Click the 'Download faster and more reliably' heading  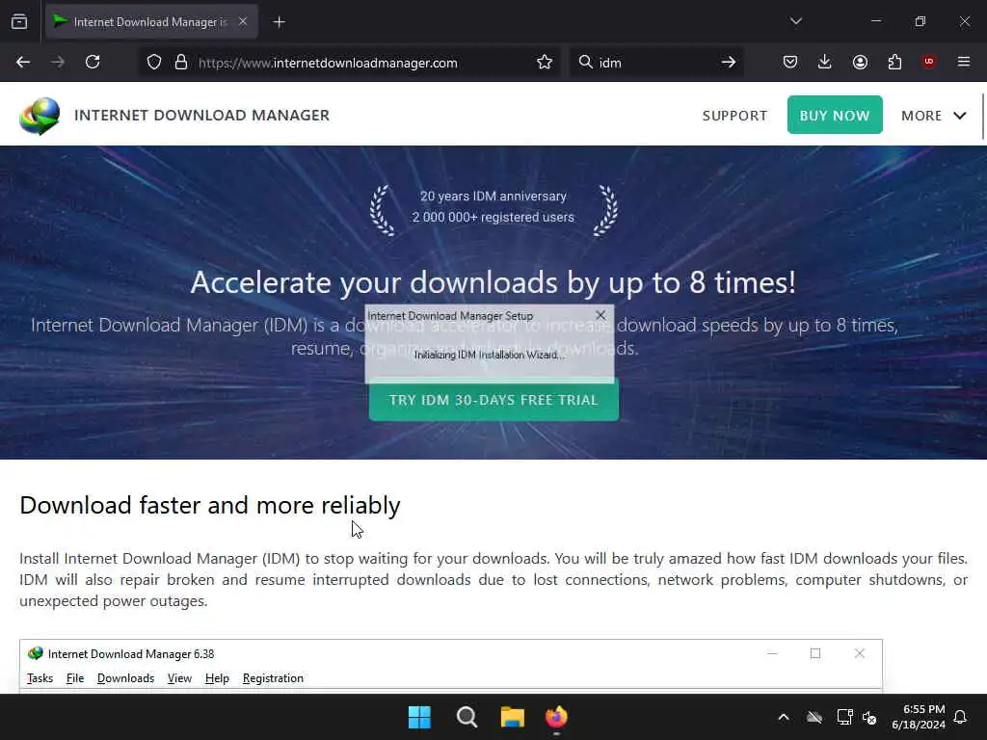coord(210,505)
